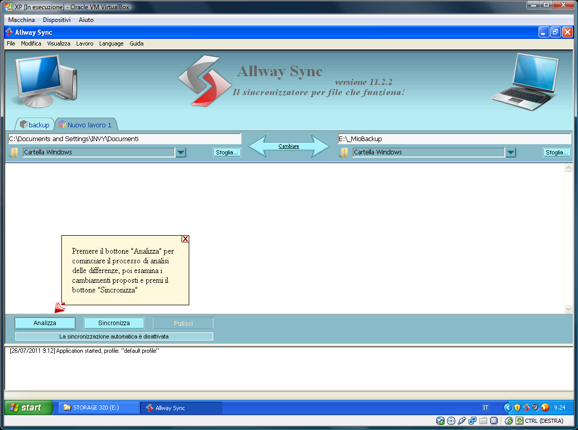Click the Allway Sync tray icon
The image size is (578, 430).
(526, 408)
